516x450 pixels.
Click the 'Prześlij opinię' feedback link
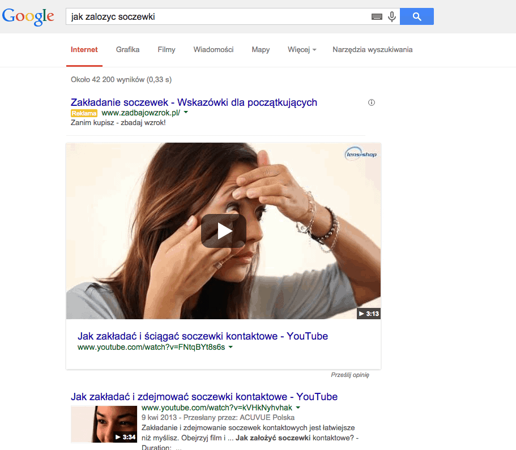(350, 375)
